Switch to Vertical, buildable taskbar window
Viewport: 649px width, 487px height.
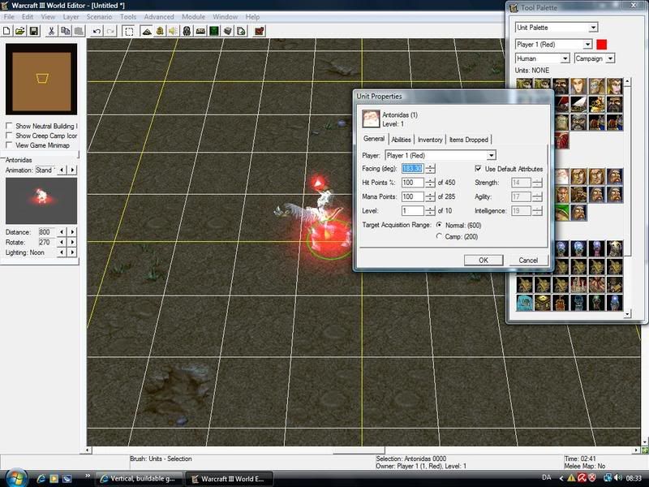click(x=138, y=478)
